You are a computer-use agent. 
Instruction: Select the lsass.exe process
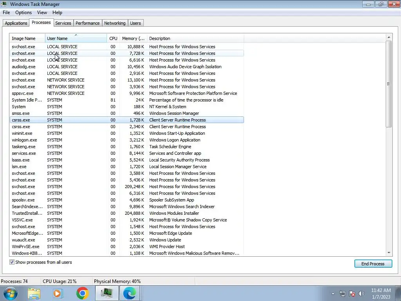126,160
